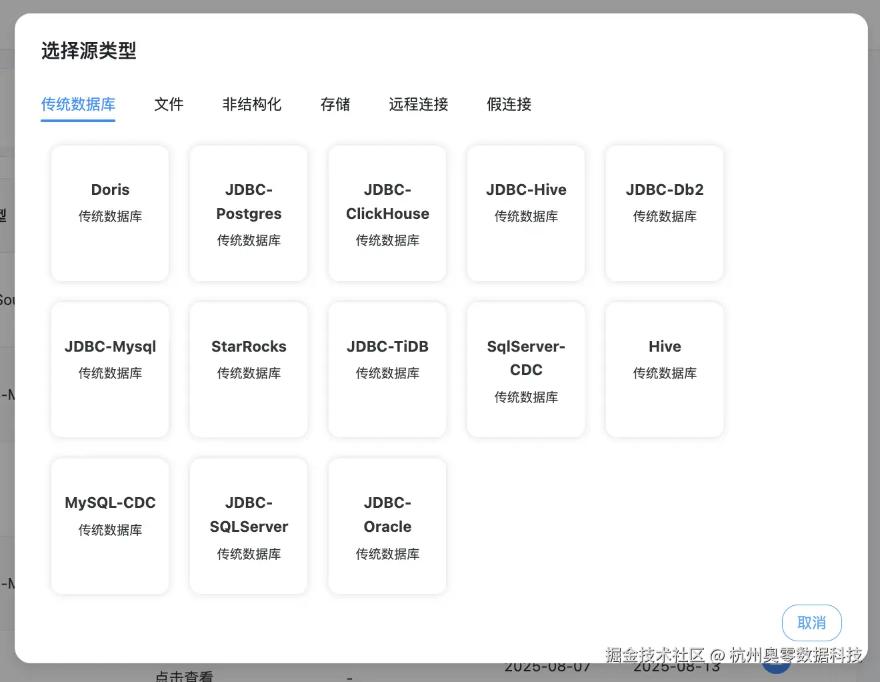
Task: Select the JDBC-TiDB source card
Action: tap(387, 370)
